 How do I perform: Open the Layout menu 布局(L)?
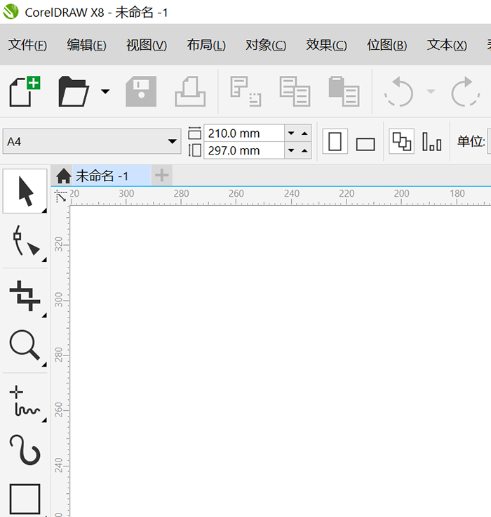tap(206, 45)
